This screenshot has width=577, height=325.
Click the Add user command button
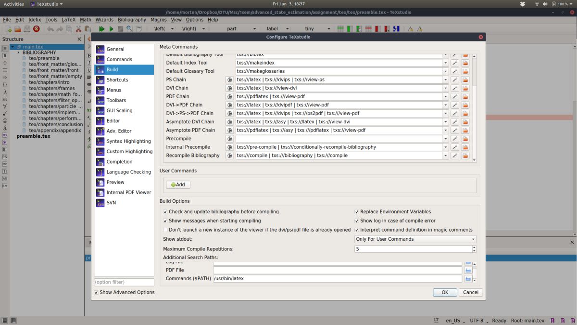coord(178,185)
